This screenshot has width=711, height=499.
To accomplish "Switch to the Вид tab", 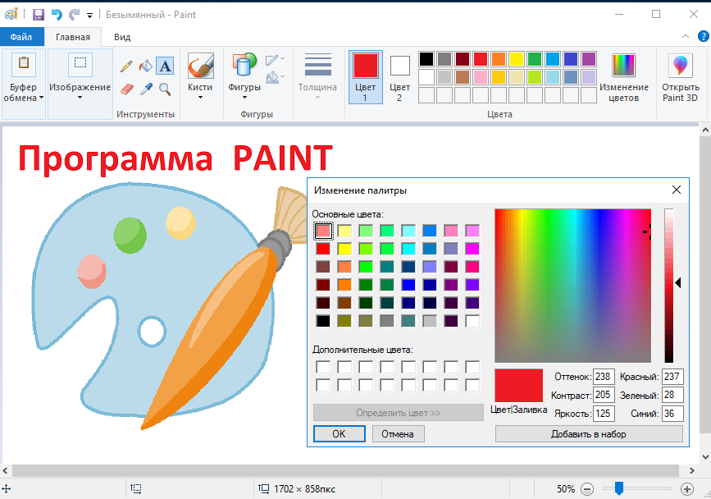I will 122,37.
